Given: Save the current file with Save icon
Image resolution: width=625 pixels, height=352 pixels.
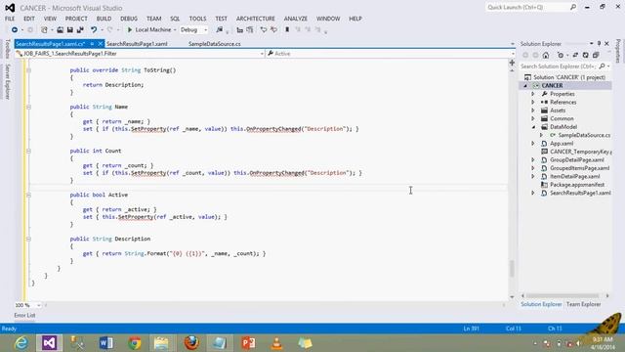Looking at the screenshot, I should click(x=69, y=30).
